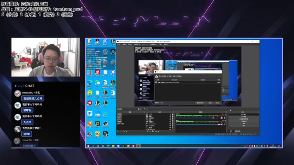Move the selected source down
The height and width of the screenshot is (165, 294).
coord(158,131)
